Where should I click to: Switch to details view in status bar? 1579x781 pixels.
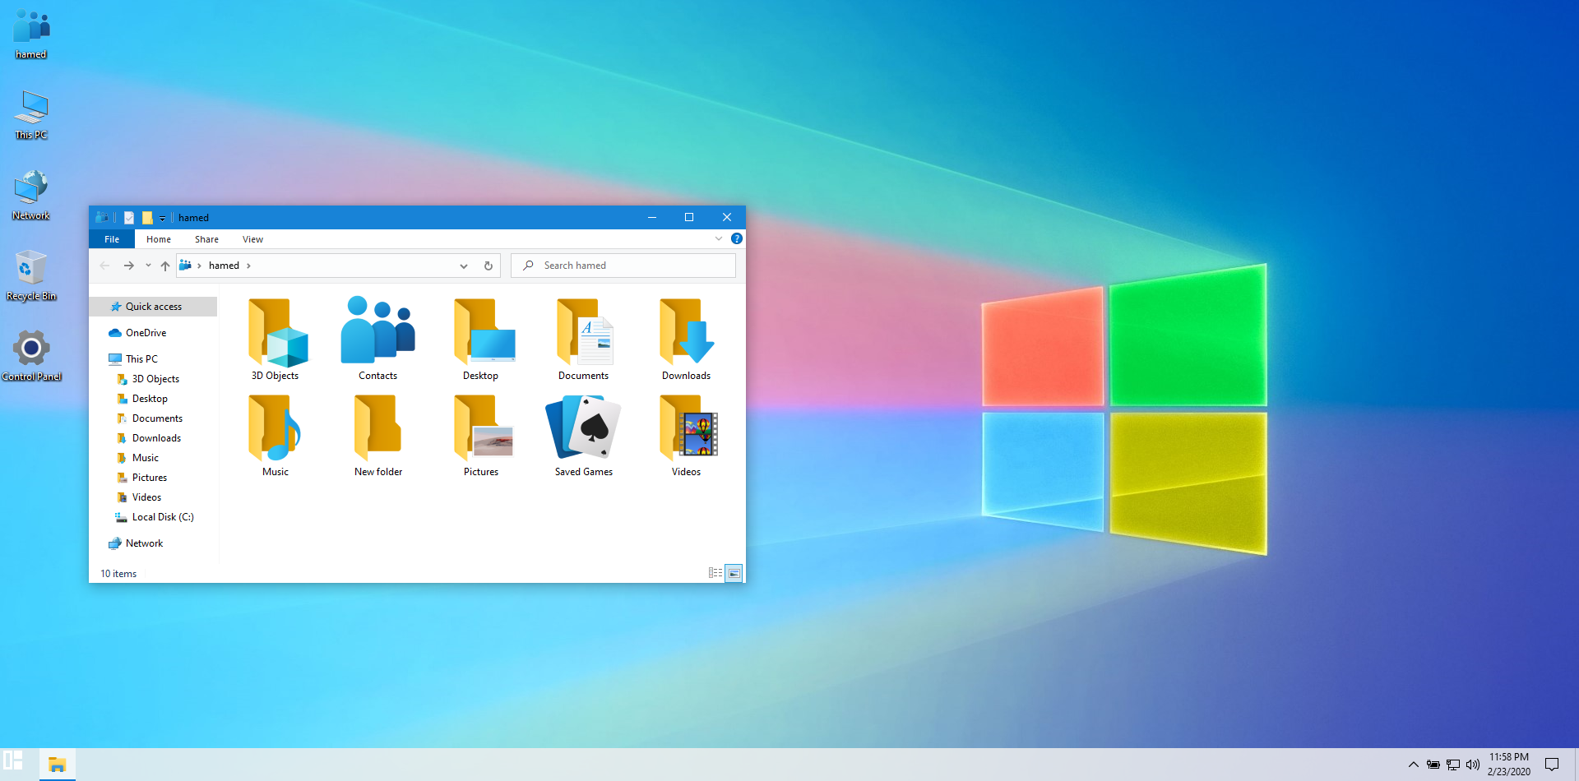point(715,573)
